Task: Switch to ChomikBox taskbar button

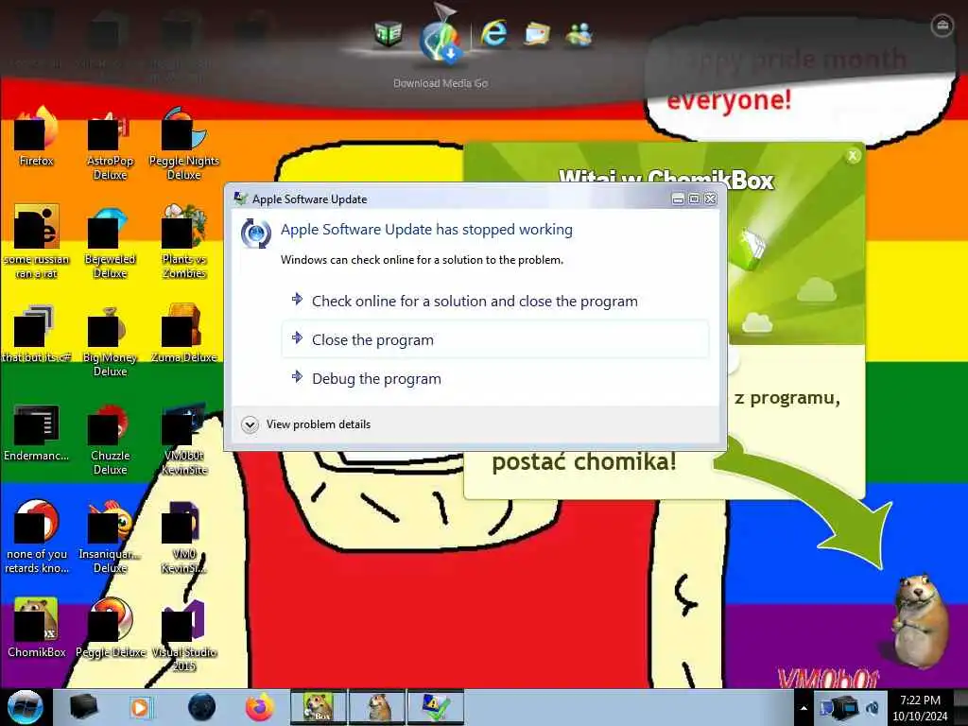Action: click(319, 707)
